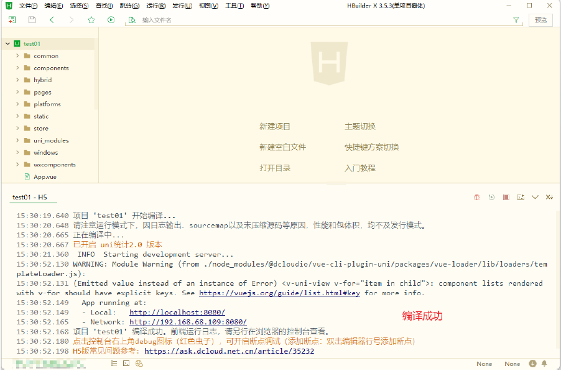Select the test01 - H5 console tab
This screenshot has height=371, width=561.
(x=30, y=197)
